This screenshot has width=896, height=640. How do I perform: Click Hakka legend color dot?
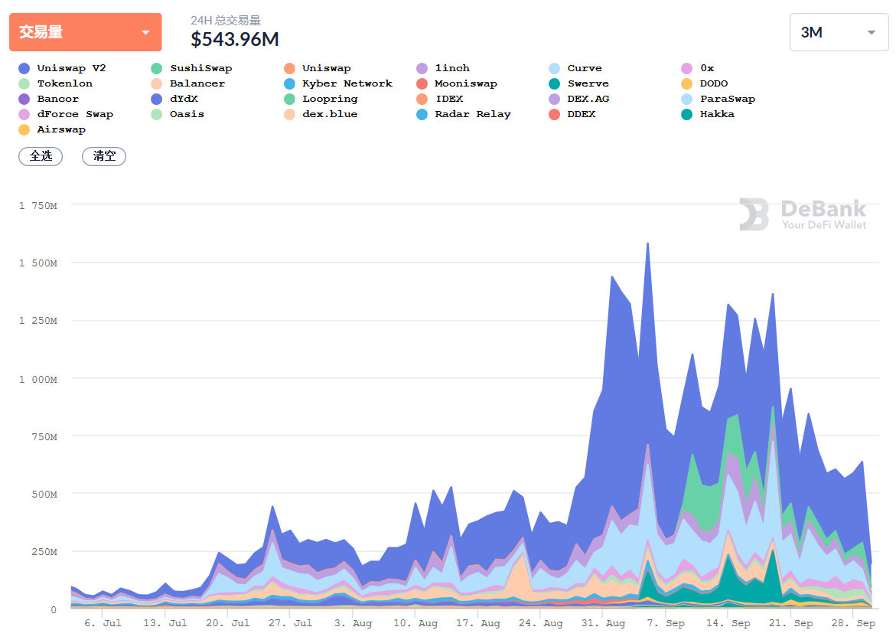pos(687,114)
